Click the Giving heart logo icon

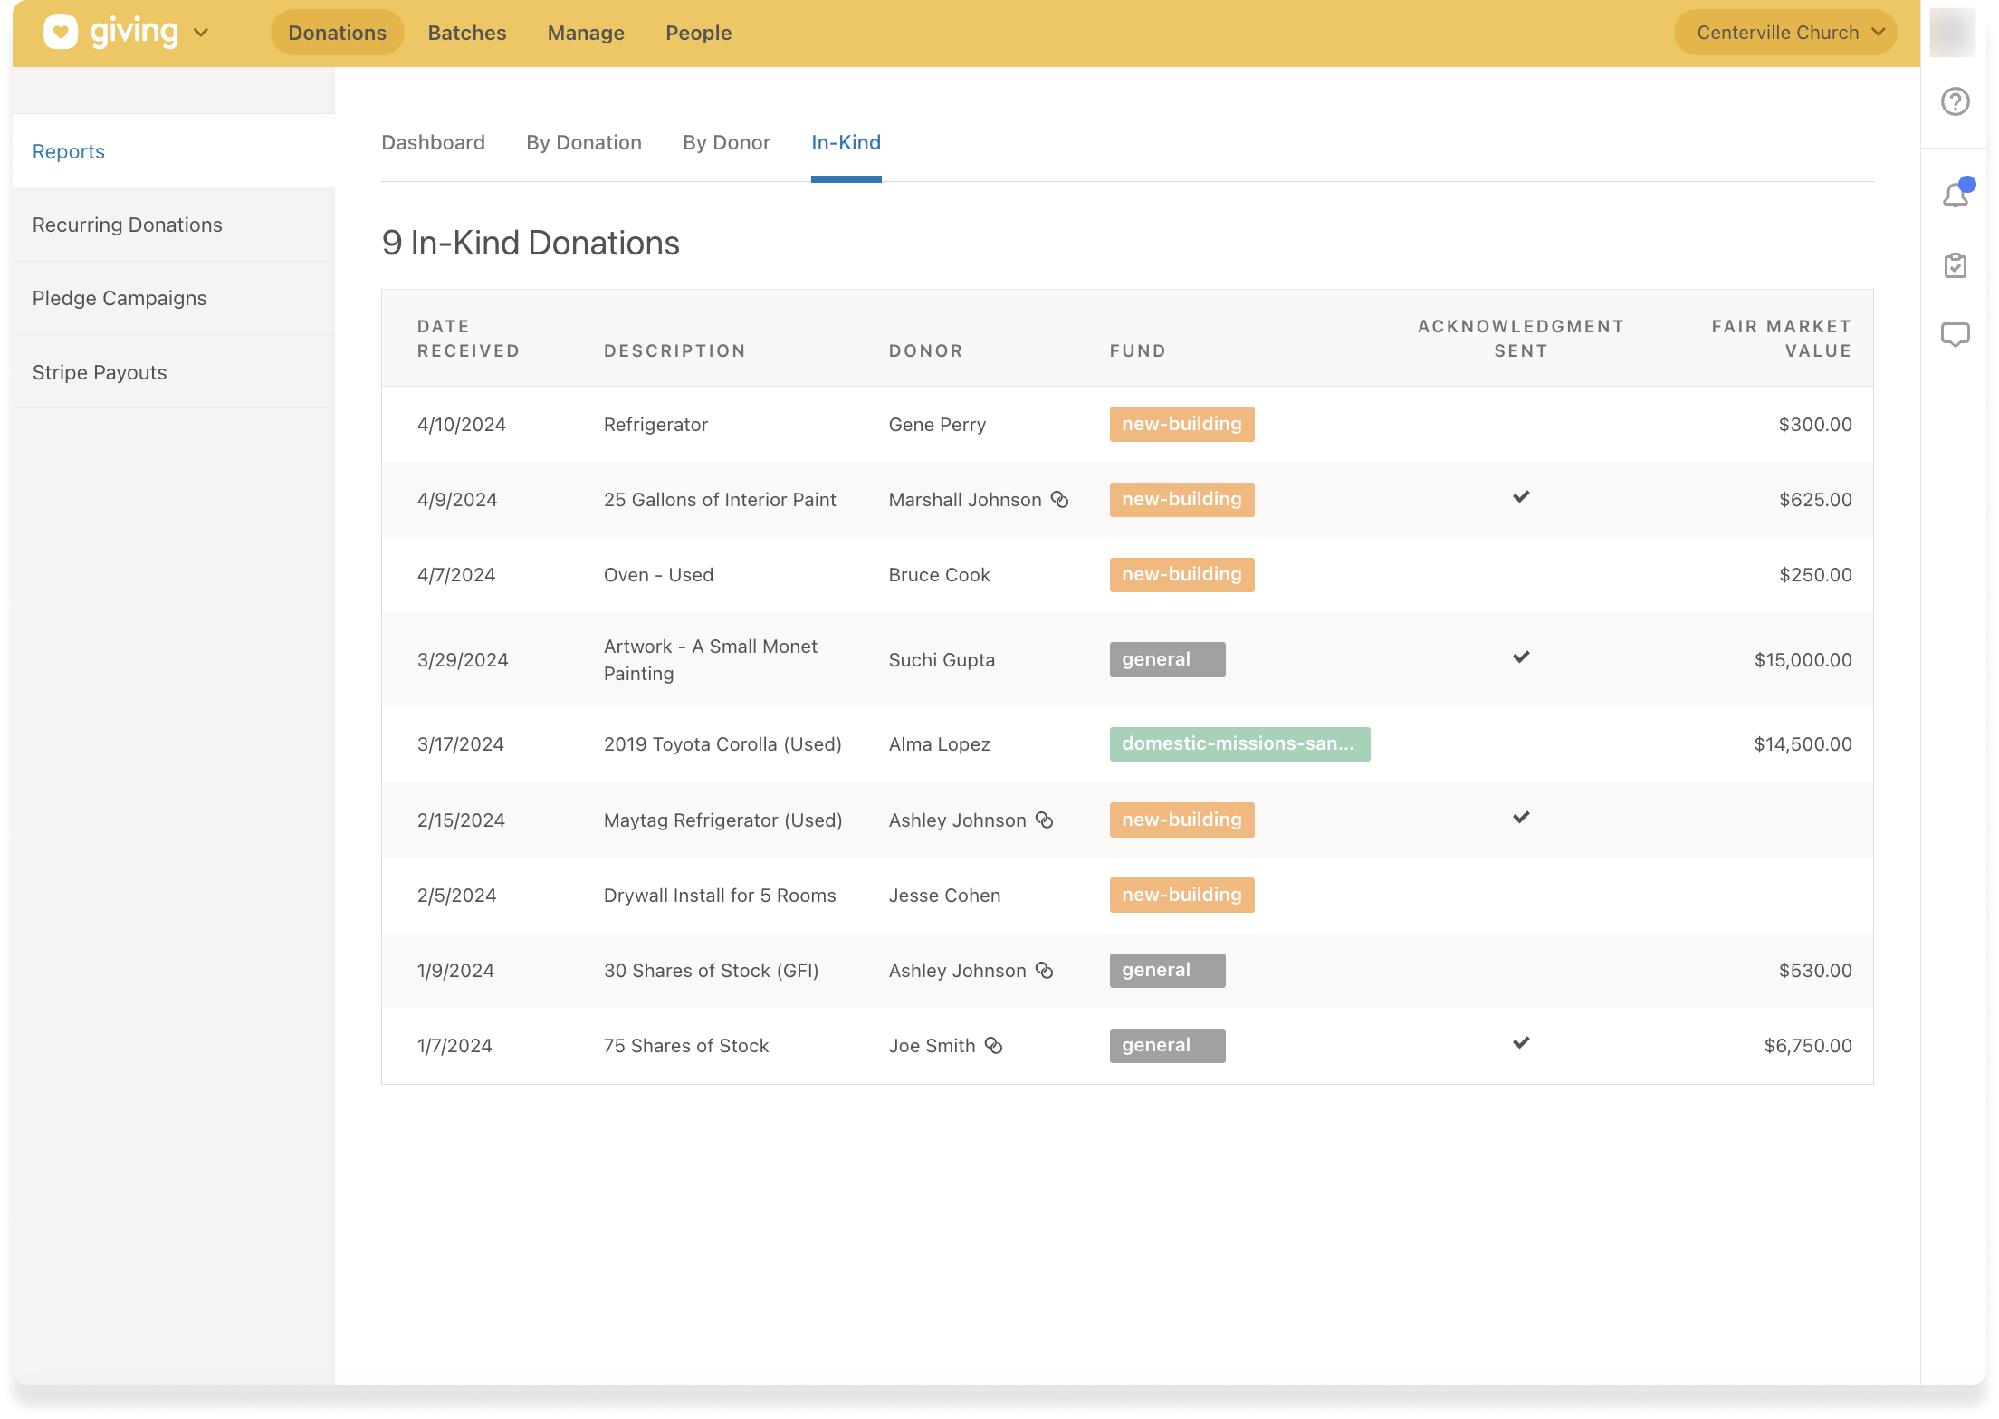point(61,33)
